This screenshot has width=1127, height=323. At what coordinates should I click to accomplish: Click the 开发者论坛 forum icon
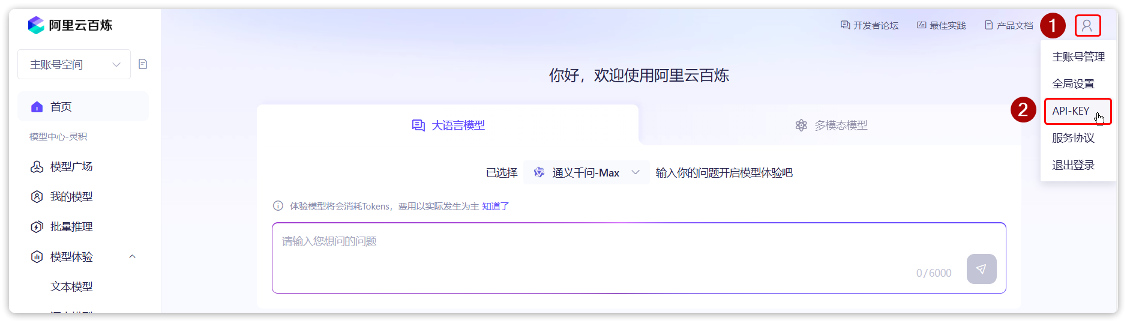[845, 25]
